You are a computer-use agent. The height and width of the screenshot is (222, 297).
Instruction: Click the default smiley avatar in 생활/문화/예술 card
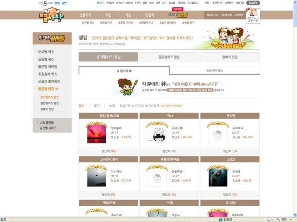pos(157,178)
